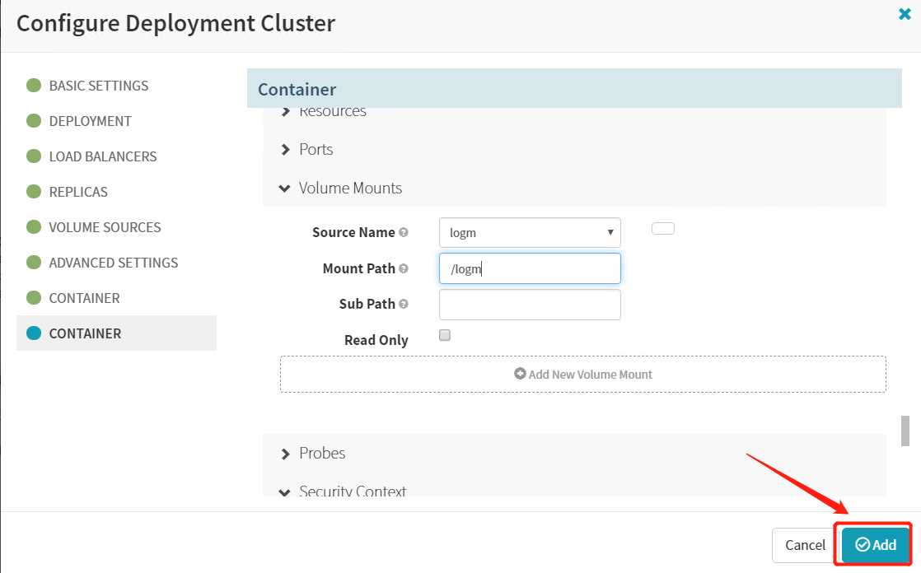This screenshot has height=573, width=921.
Task: Expand the Ports section
Action: click(x=316, y=149)
